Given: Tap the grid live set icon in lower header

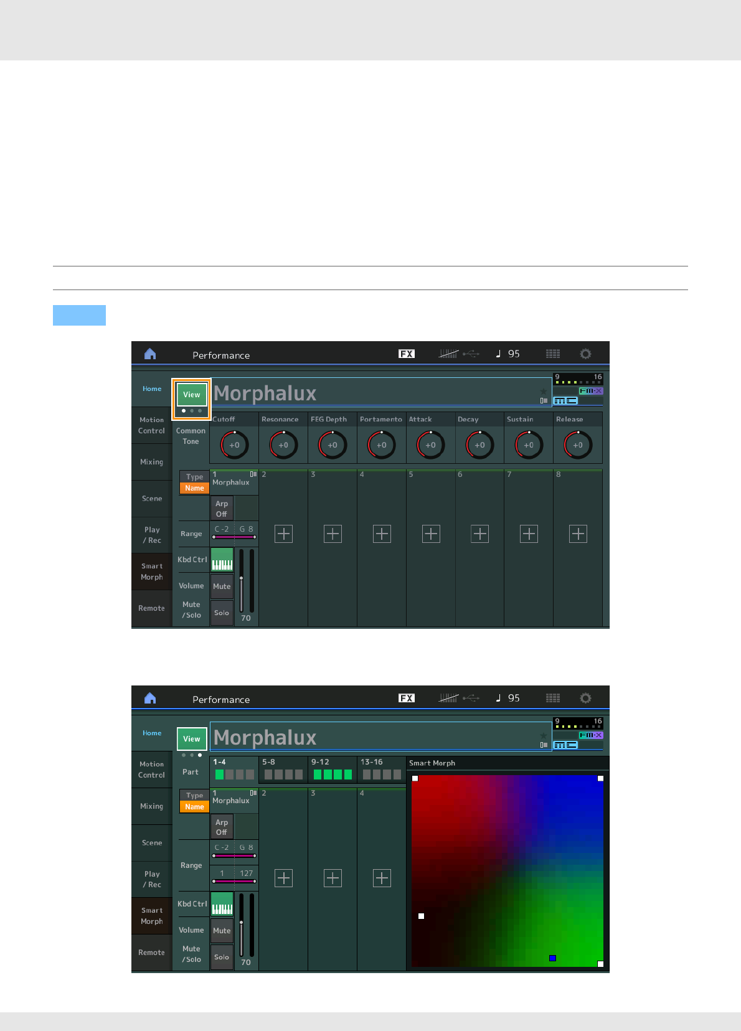Looking at the screenshot, I should (553, 698).
